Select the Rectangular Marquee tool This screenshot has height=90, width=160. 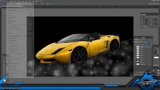pyautogui.click(x=4, y=57)
